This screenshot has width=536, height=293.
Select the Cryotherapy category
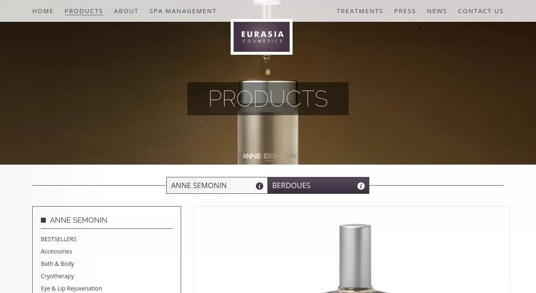click(57, 276)
